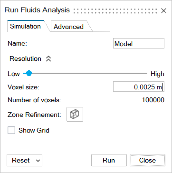Image resolution: width=172 pixels, height=173 pixels.
Task: Click the Run Fluids Analysis title text
Action: [x=37, y=10]
